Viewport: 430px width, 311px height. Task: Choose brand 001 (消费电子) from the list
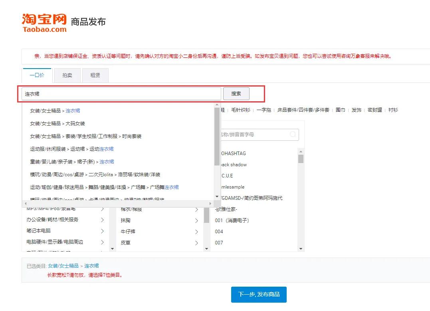tap(232, 220)
